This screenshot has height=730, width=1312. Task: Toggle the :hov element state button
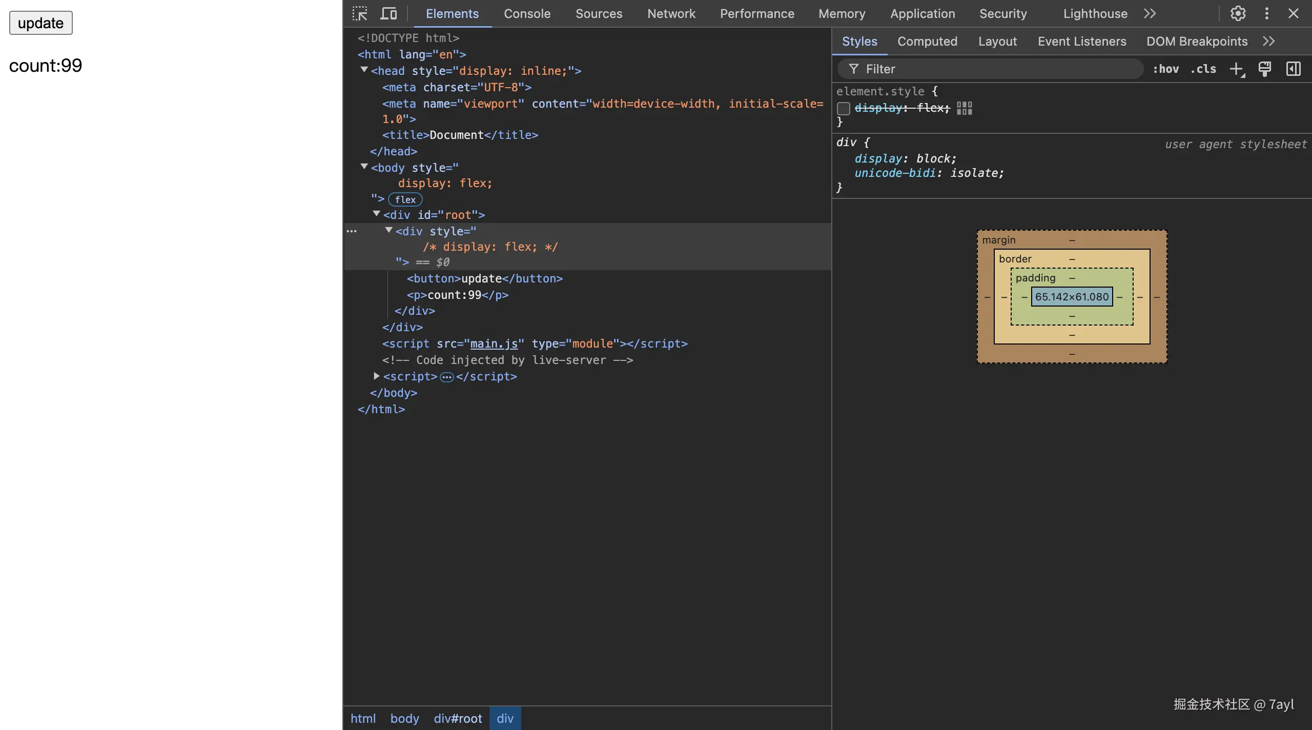1165,69
